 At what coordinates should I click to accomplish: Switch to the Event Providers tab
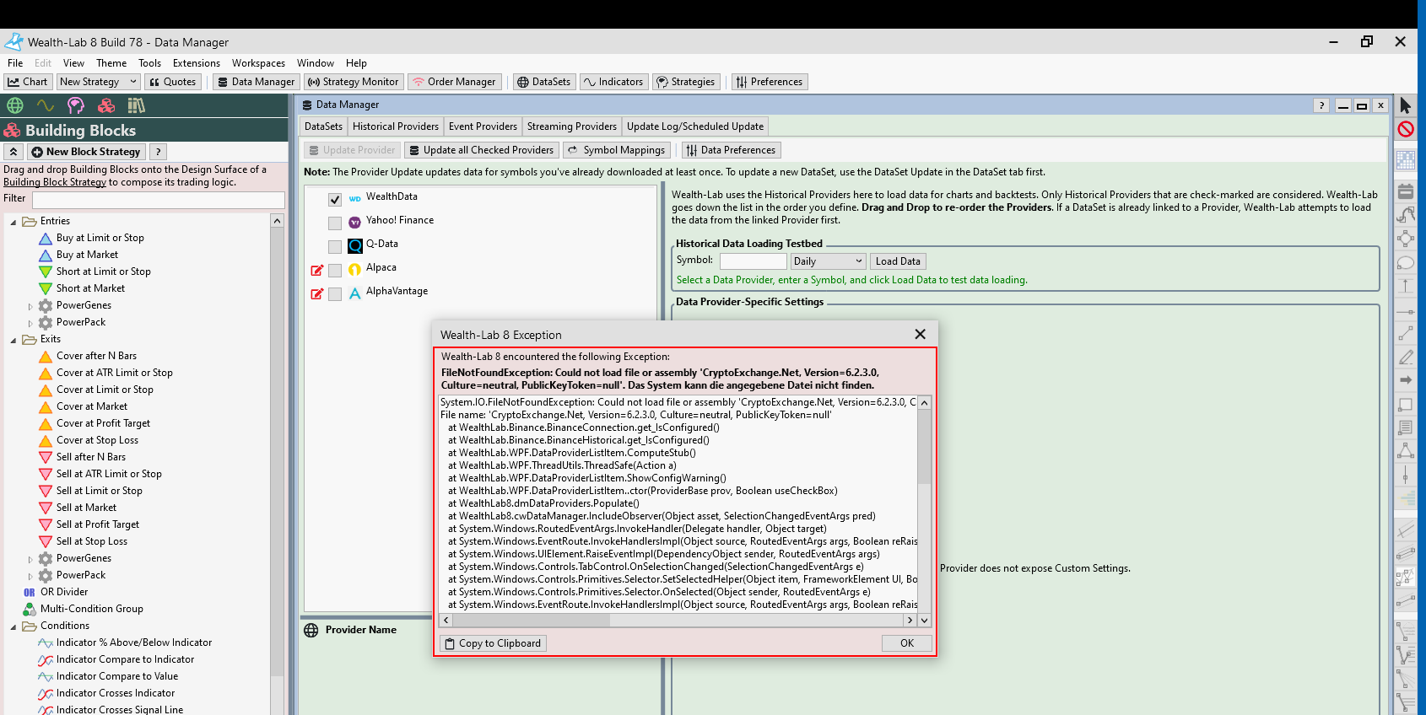483,126
